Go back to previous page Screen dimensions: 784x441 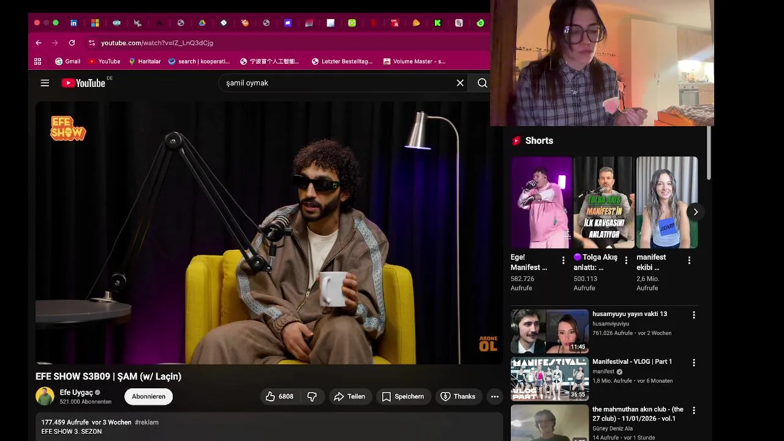[x=39, y=43]
